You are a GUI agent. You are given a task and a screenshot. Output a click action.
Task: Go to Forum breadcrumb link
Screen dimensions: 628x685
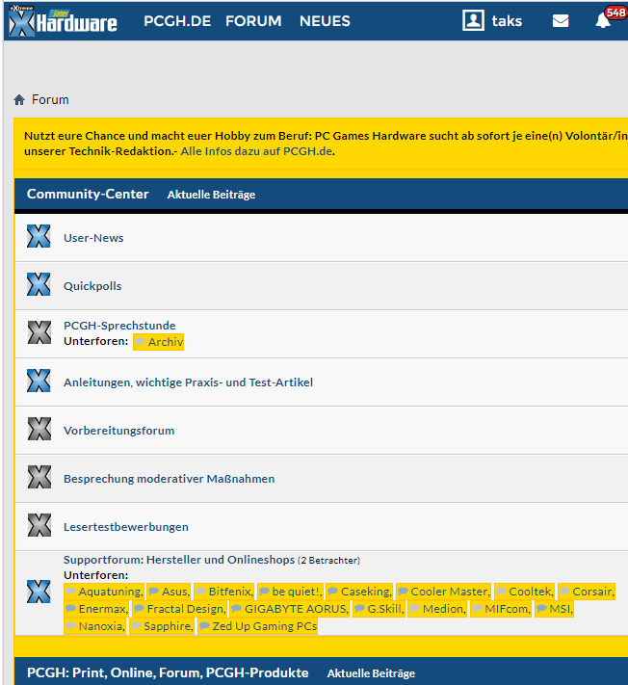click(x=50, y=99)
